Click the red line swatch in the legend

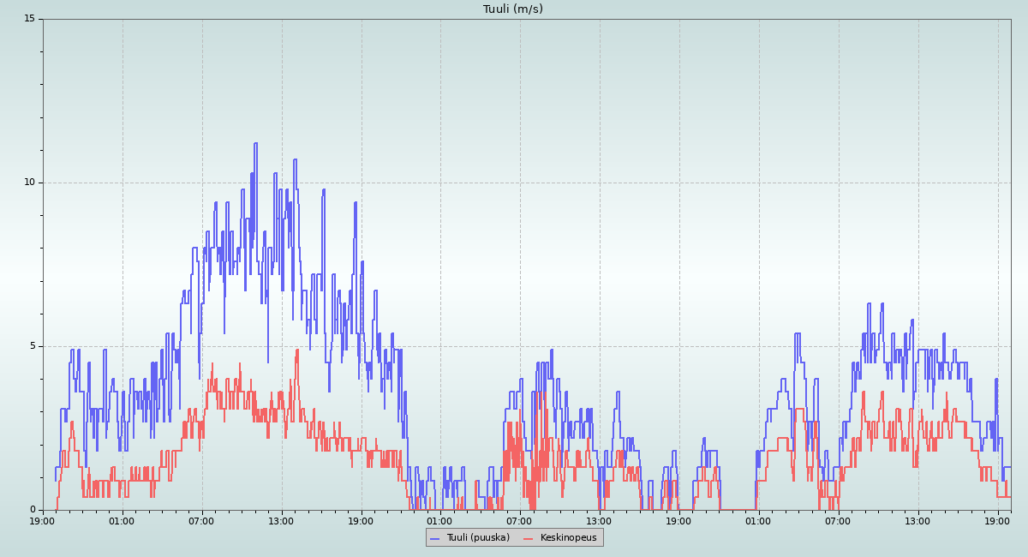[528, 539]
